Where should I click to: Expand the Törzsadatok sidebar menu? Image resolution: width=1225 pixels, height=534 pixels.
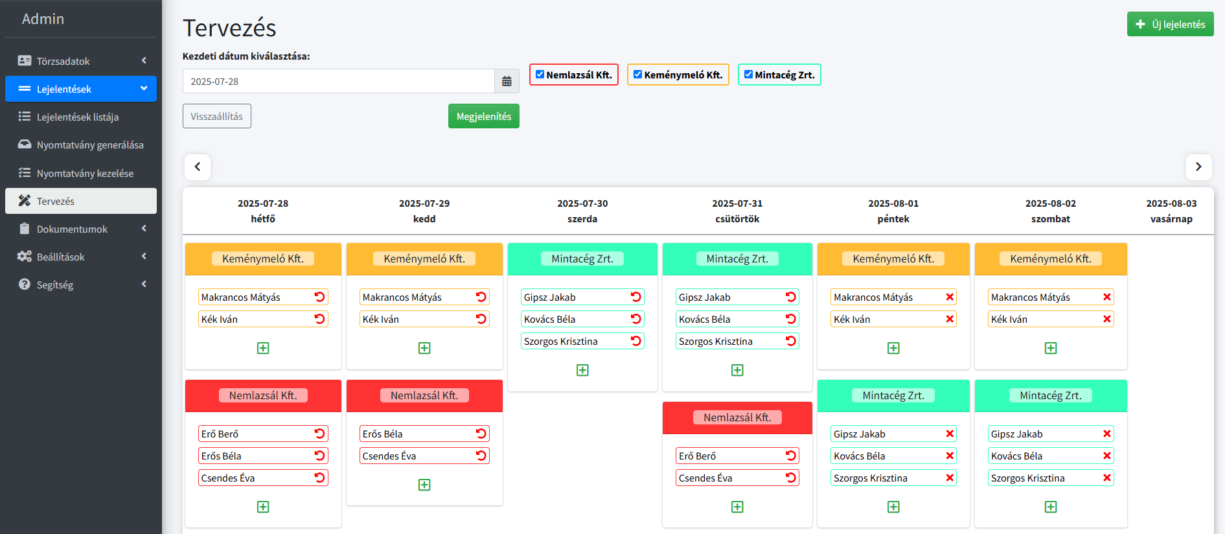pos(81,61)
